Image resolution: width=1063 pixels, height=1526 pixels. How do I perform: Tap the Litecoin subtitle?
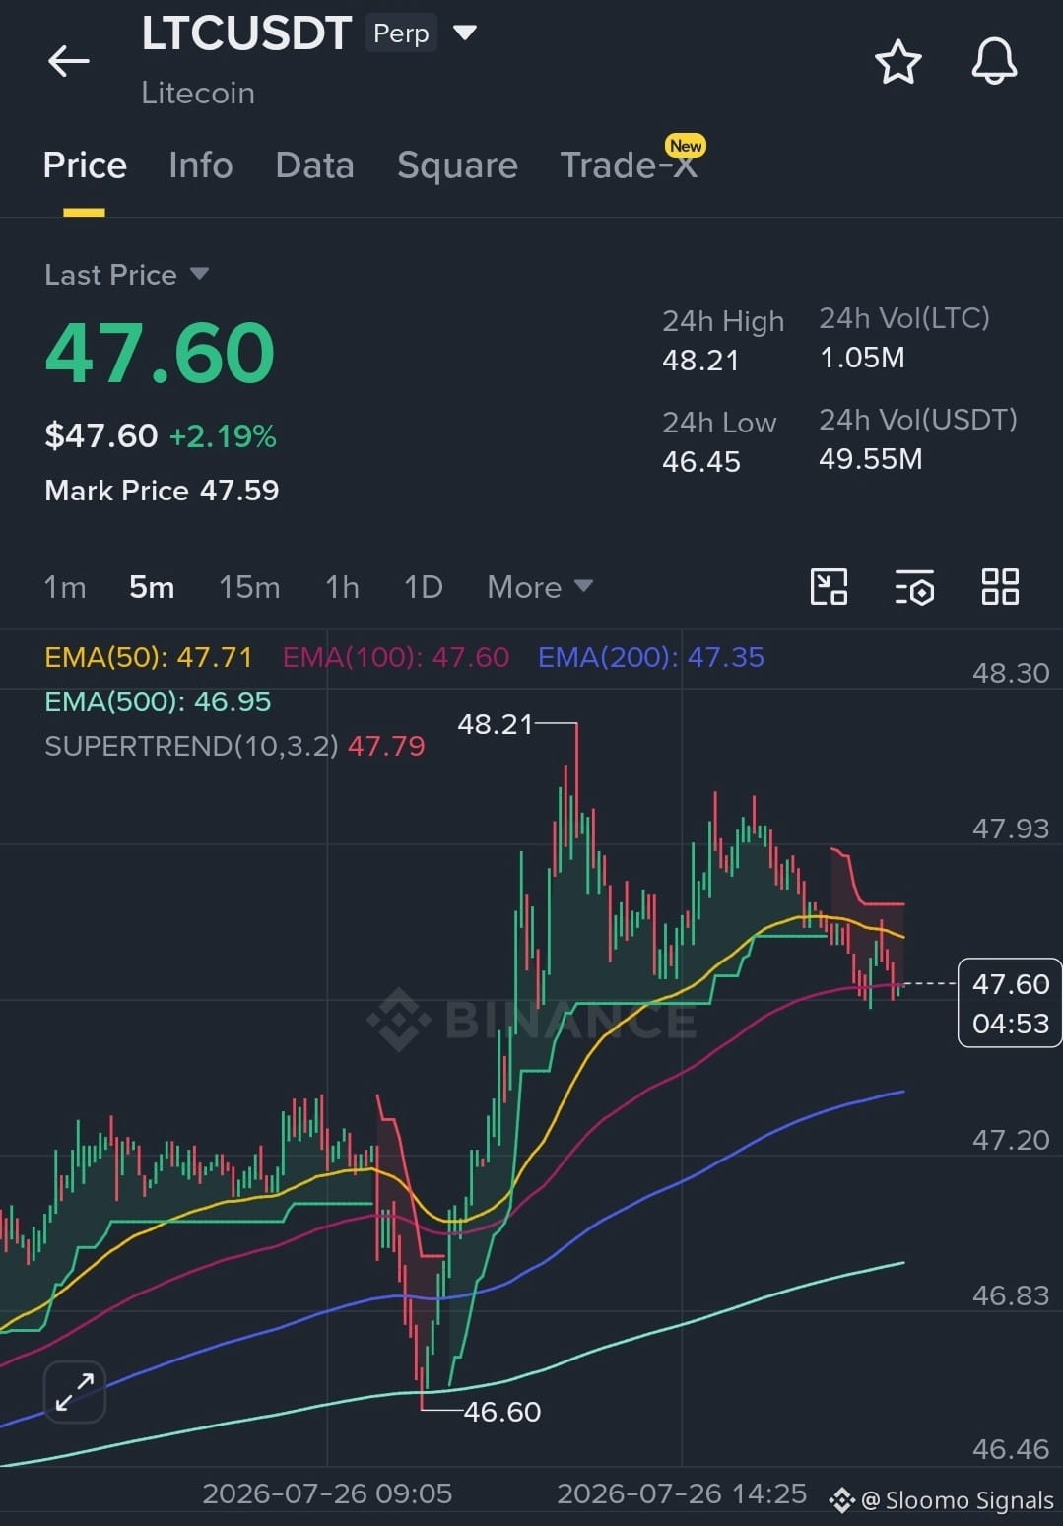coord(198,93)
